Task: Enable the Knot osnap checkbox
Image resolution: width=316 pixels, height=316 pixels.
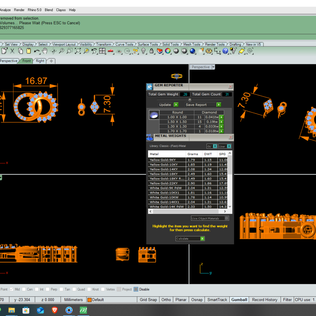Action: click(89, 289)
